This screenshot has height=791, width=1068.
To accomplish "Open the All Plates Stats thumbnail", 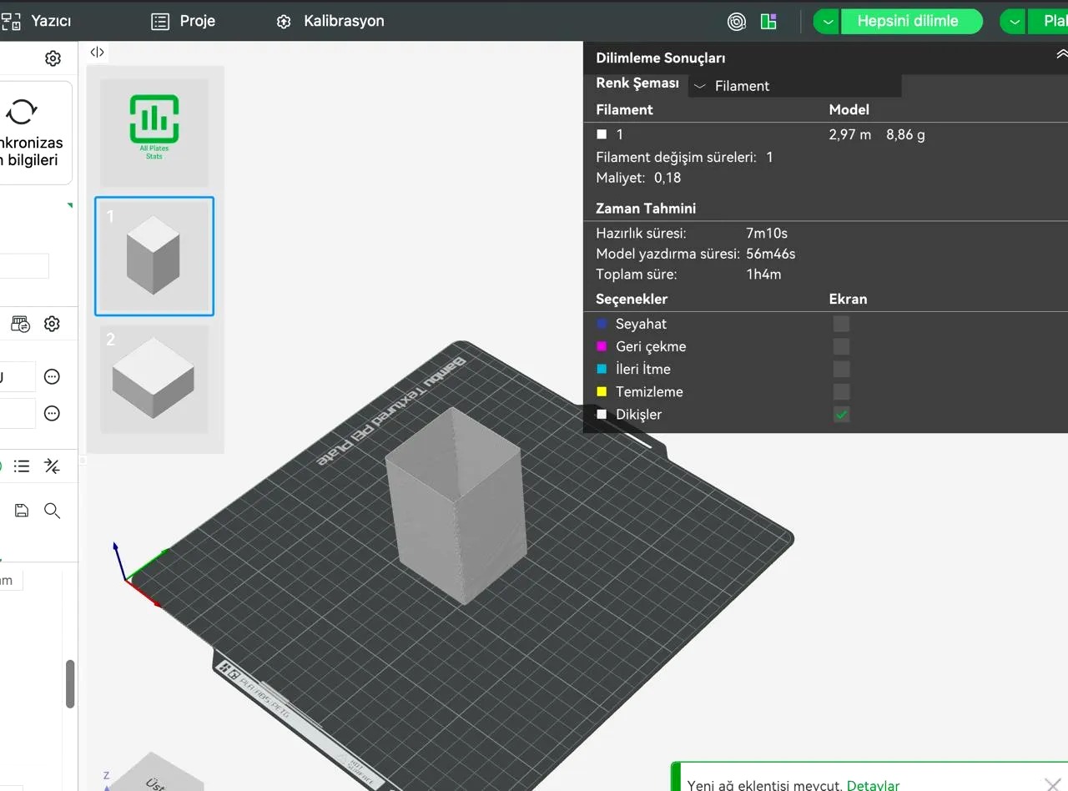I will [154, 133].
